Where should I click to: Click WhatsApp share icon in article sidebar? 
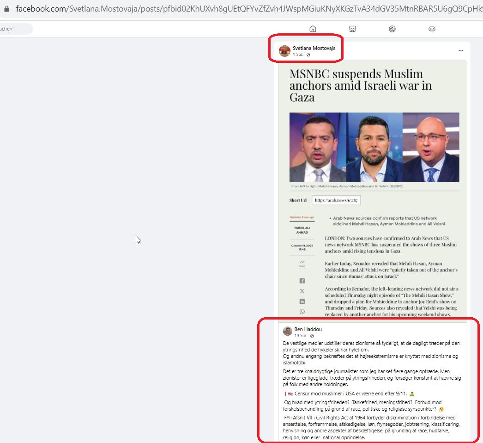coord(302,312)
